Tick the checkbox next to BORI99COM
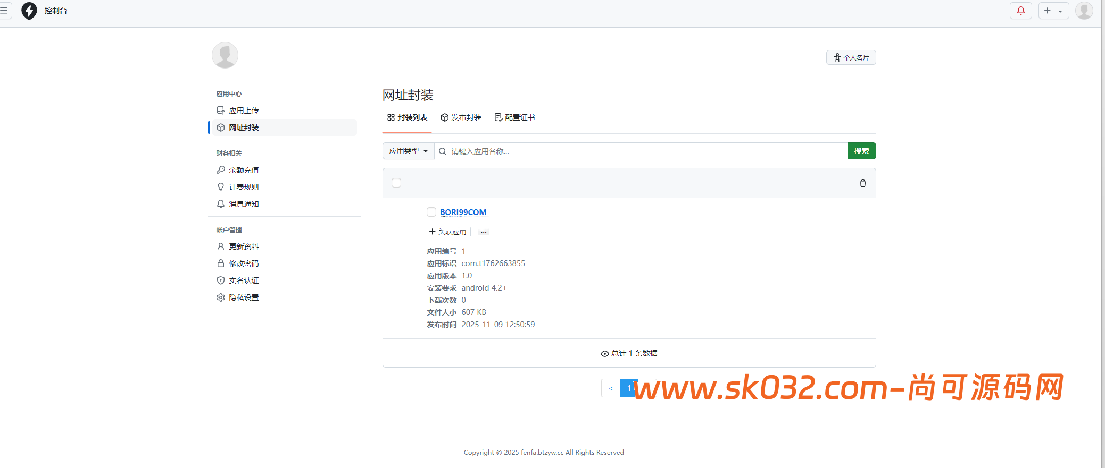 coord(431,212)
